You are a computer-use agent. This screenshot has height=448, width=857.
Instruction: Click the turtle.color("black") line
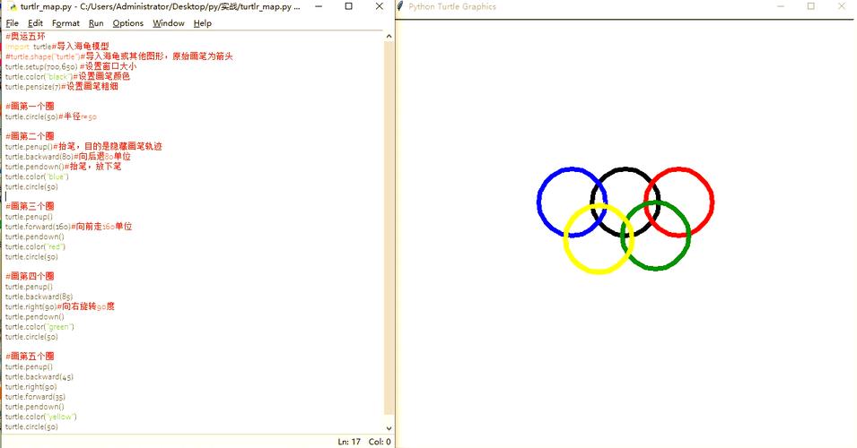[x=68, y=76]
